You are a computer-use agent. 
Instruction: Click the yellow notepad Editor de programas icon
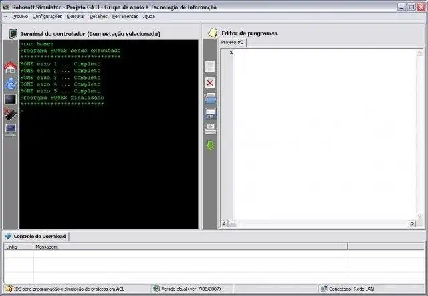[x=213, y=33]
